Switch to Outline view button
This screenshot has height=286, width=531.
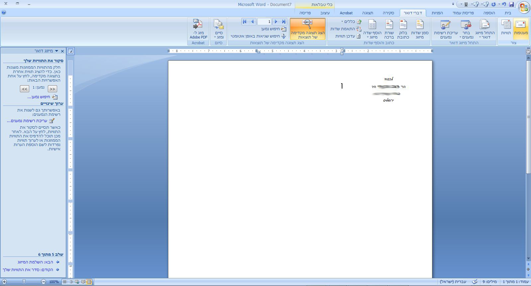[71, 282]
